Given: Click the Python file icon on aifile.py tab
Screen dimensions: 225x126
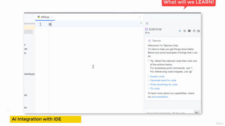Looking at the screenshot, I should [x=39, y=17].
